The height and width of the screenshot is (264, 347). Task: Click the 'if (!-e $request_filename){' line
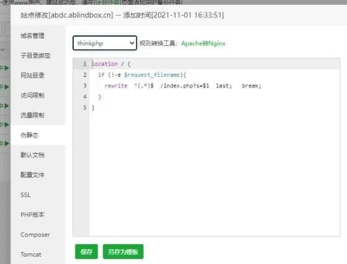142,75
